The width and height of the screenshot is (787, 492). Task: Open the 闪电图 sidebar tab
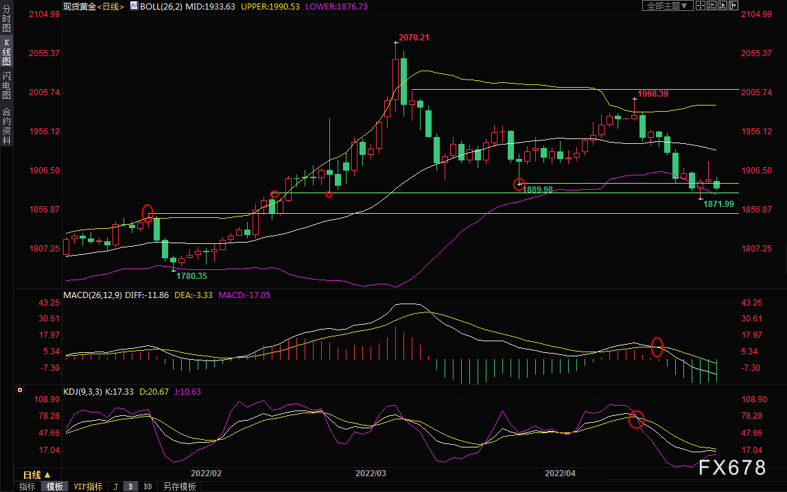(x=7, y=85)
